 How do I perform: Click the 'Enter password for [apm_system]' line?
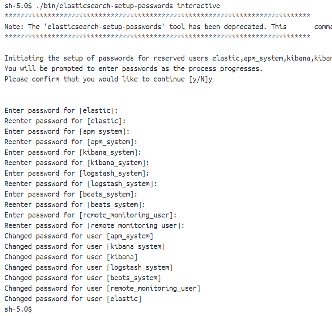tap(67, 131)
